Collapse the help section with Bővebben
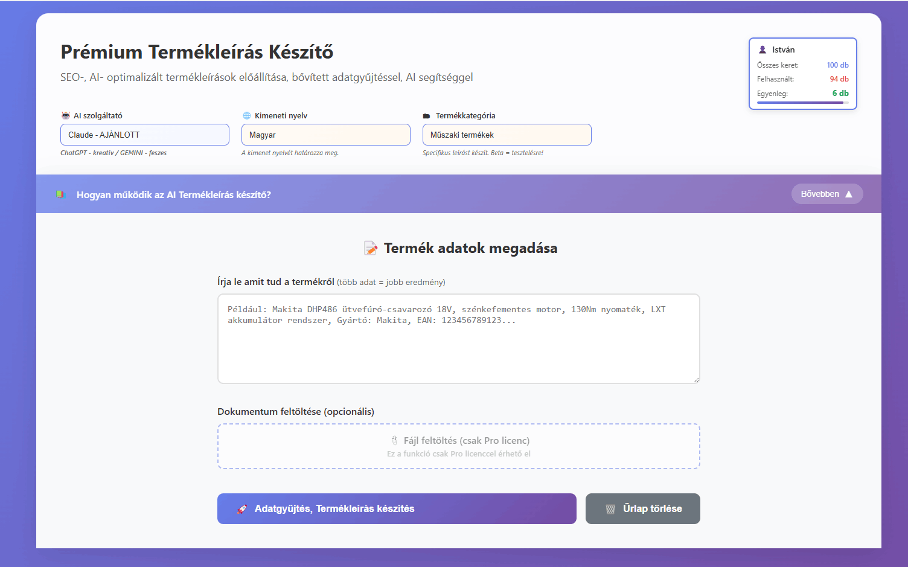The image size is (908, 567). pyautogui.click(x=826, y=194)
